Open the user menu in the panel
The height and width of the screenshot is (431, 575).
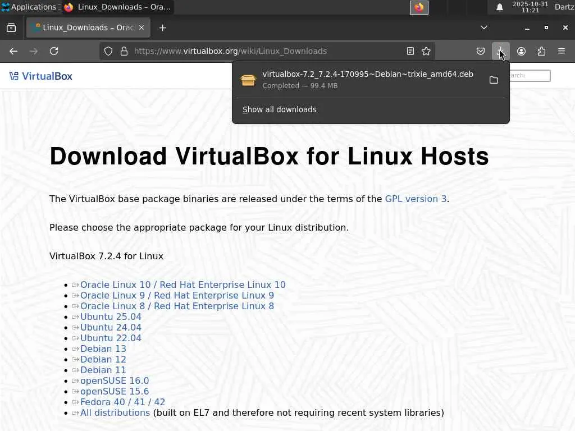[x=564, y=7]
